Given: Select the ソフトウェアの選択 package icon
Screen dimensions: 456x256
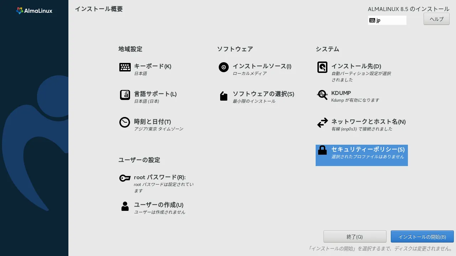Looking at the screenshot, I should pos(223,96).
